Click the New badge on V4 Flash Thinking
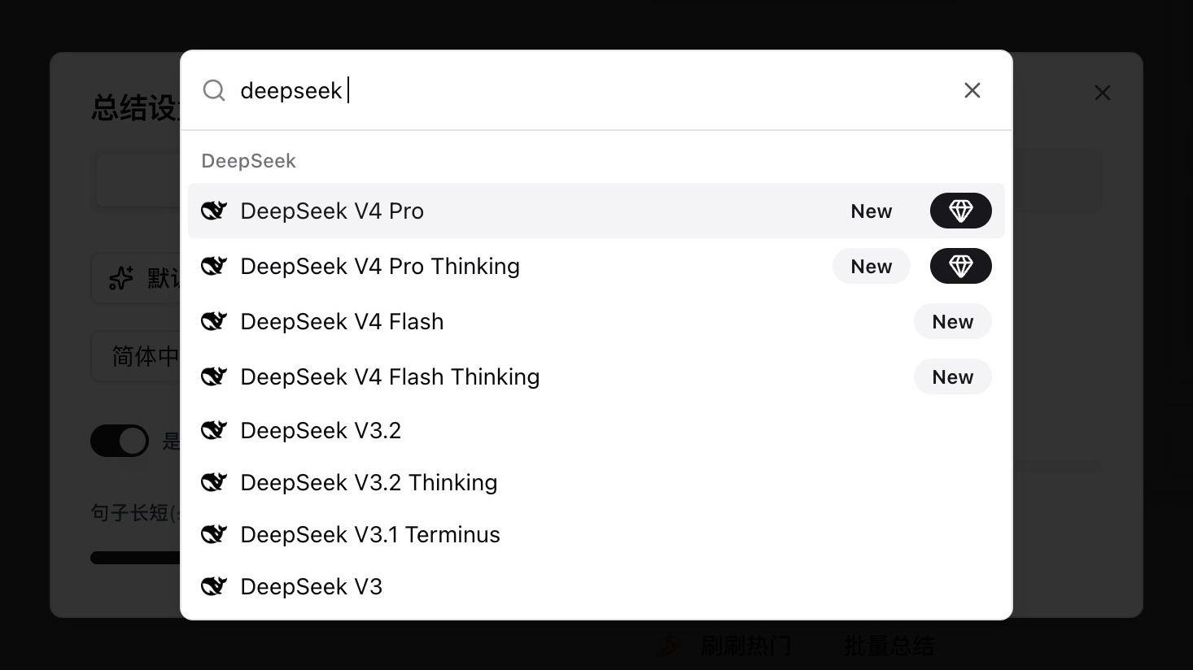1193x670 pixels. (952, 376)
